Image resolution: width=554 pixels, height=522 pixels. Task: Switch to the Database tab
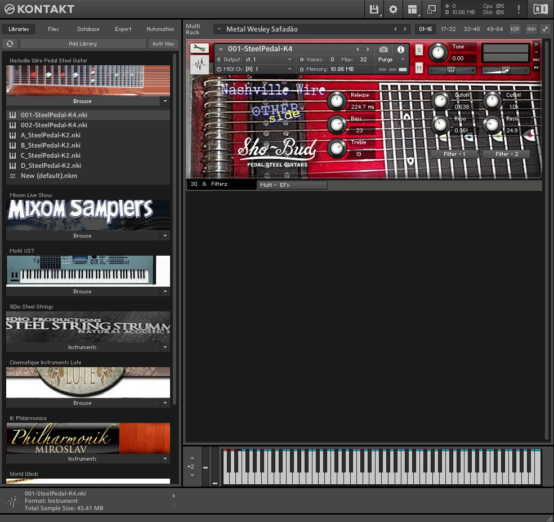coord(88,29)
